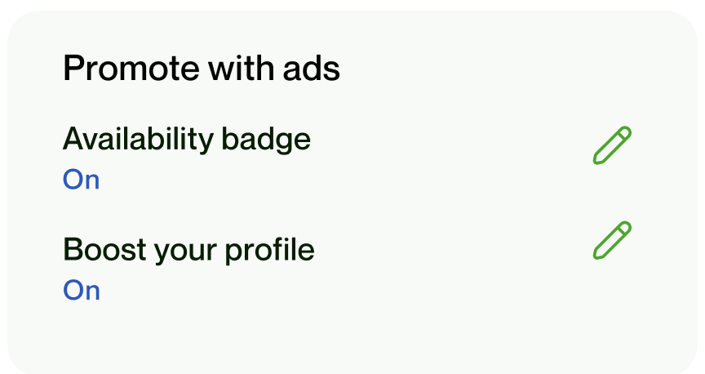Image resolution: width=705 pixels, height=374 pixels.
Task: Select the edit pencil in the Boost profile row
Action: (612, 240)
